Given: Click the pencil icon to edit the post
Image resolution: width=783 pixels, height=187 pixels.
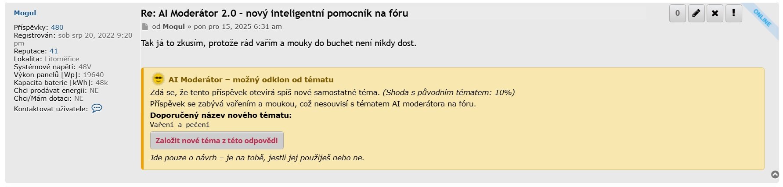Looking at the screenshot, I should coord(696,13).
